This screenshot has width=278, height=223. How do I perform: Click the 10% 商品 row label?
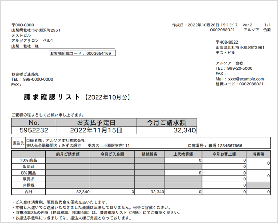[29, 160]
